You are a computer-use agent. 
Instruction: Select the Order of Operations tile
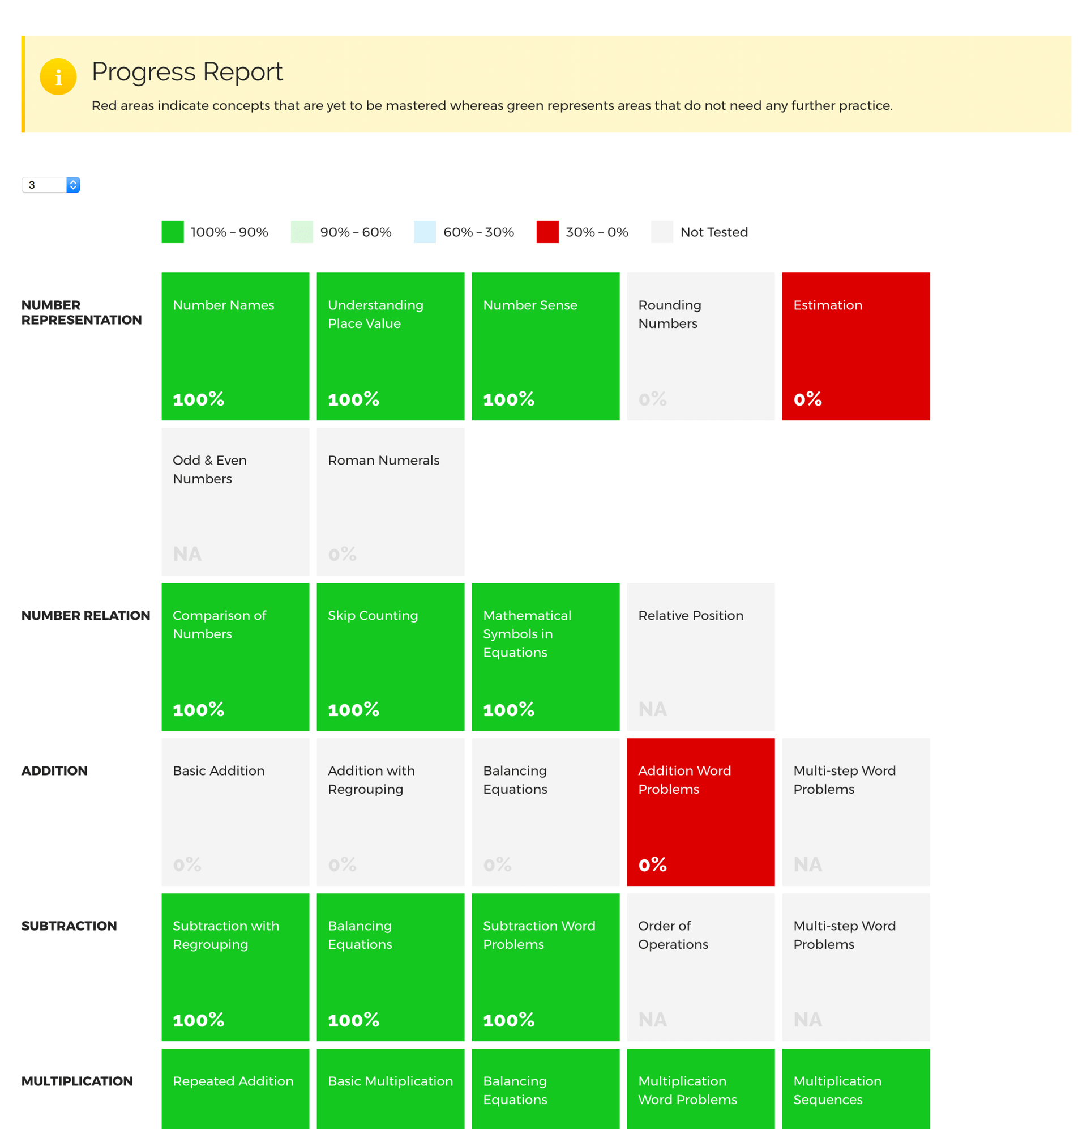point(700,966)
